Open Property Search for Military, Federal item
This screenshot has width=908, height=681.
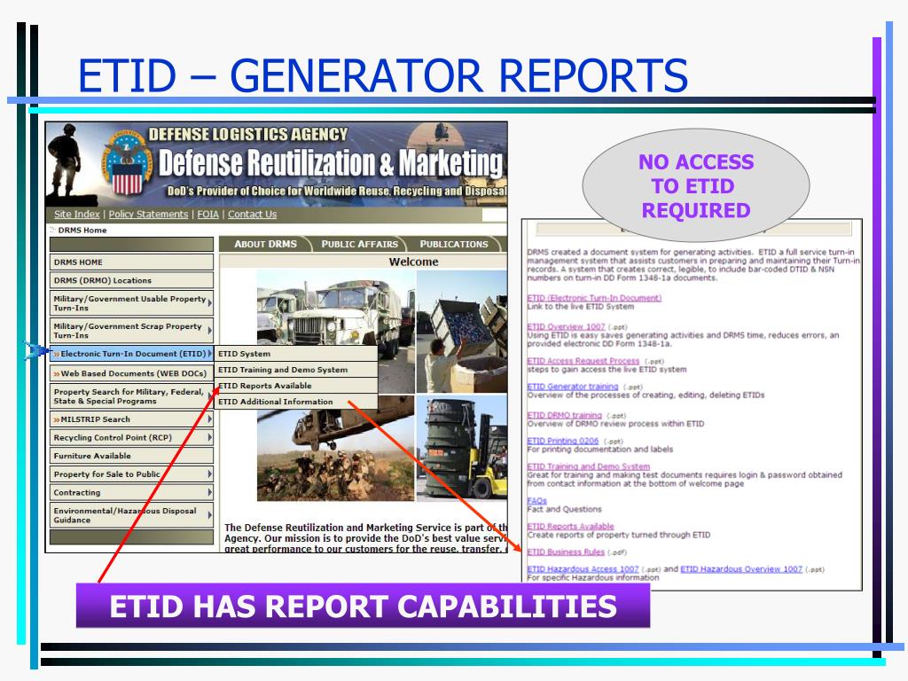(131, 396)
